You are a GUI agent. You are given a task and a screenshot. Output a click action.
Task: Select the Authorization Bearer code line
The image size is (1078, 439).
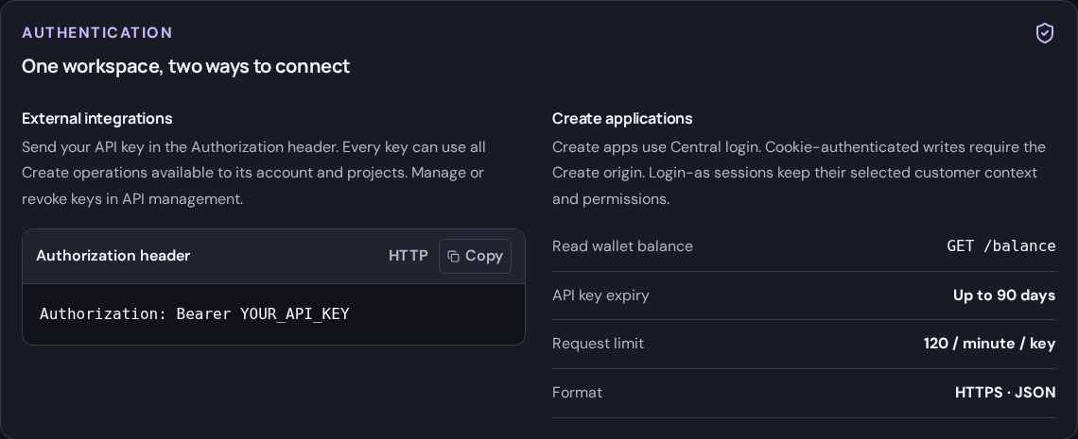(195, 314)
